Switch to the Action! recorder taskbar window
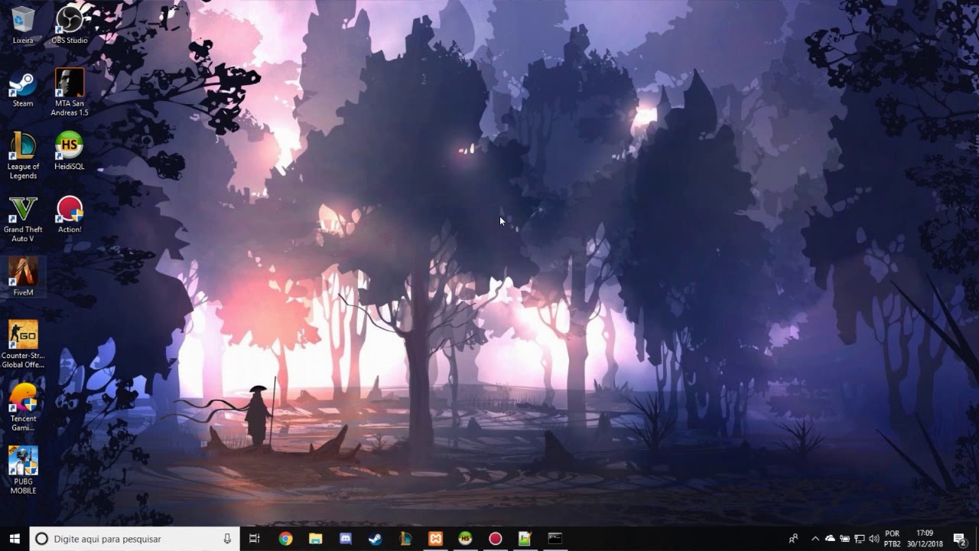This screenshot has width=979, height=551. (495, 539)
